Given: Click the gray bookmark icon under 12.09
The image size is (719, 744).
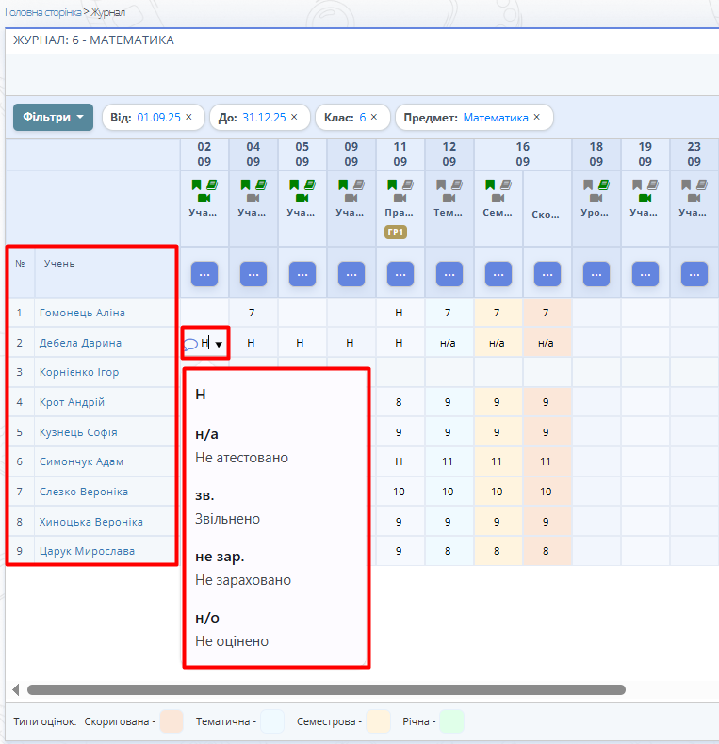Looking at the screenshot, I should click(x=442, y=186).
